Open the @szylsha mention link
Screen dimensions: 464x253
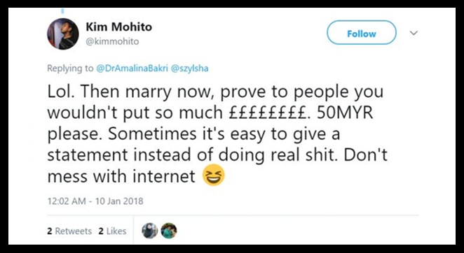[189, 68]
